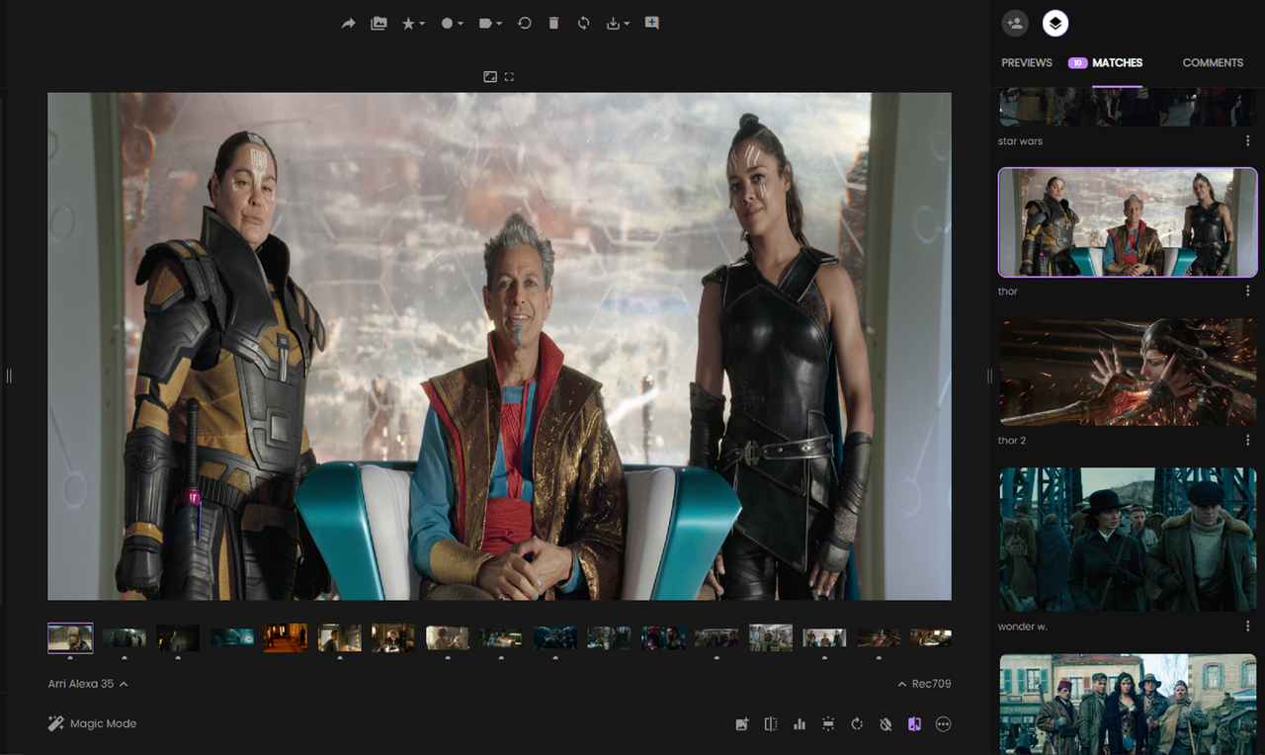Expand the Arri Alexa 35 camera selector
This screenshot has height=755, width=1265.
click(88, 684)
